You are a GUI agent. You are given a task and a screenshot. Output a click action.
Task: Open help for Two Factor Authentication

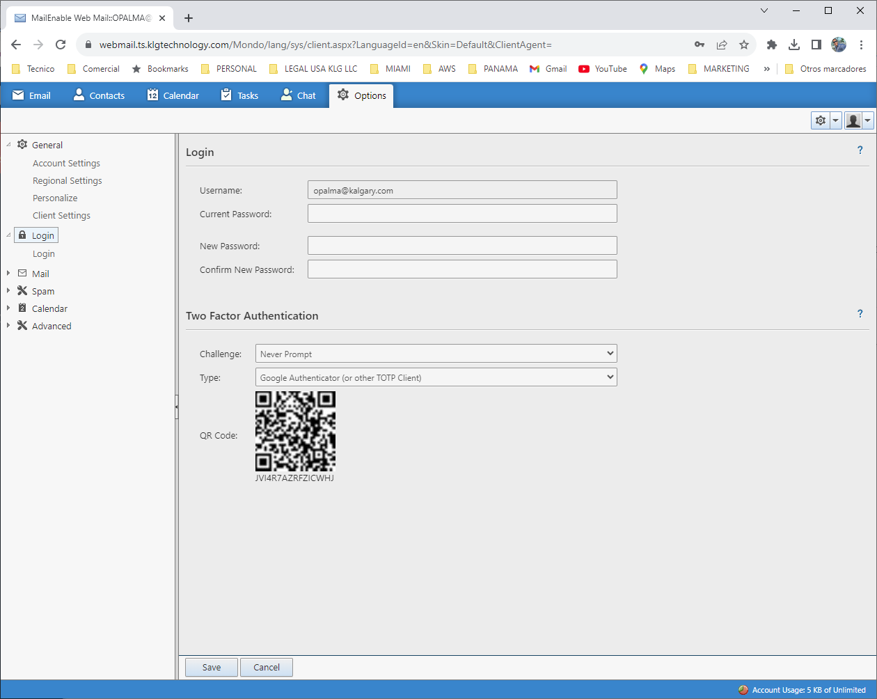pos(860,314)
